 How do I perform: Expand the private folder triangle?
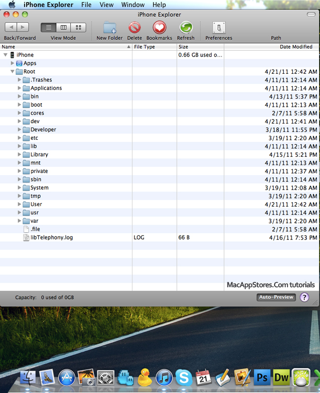19,171
